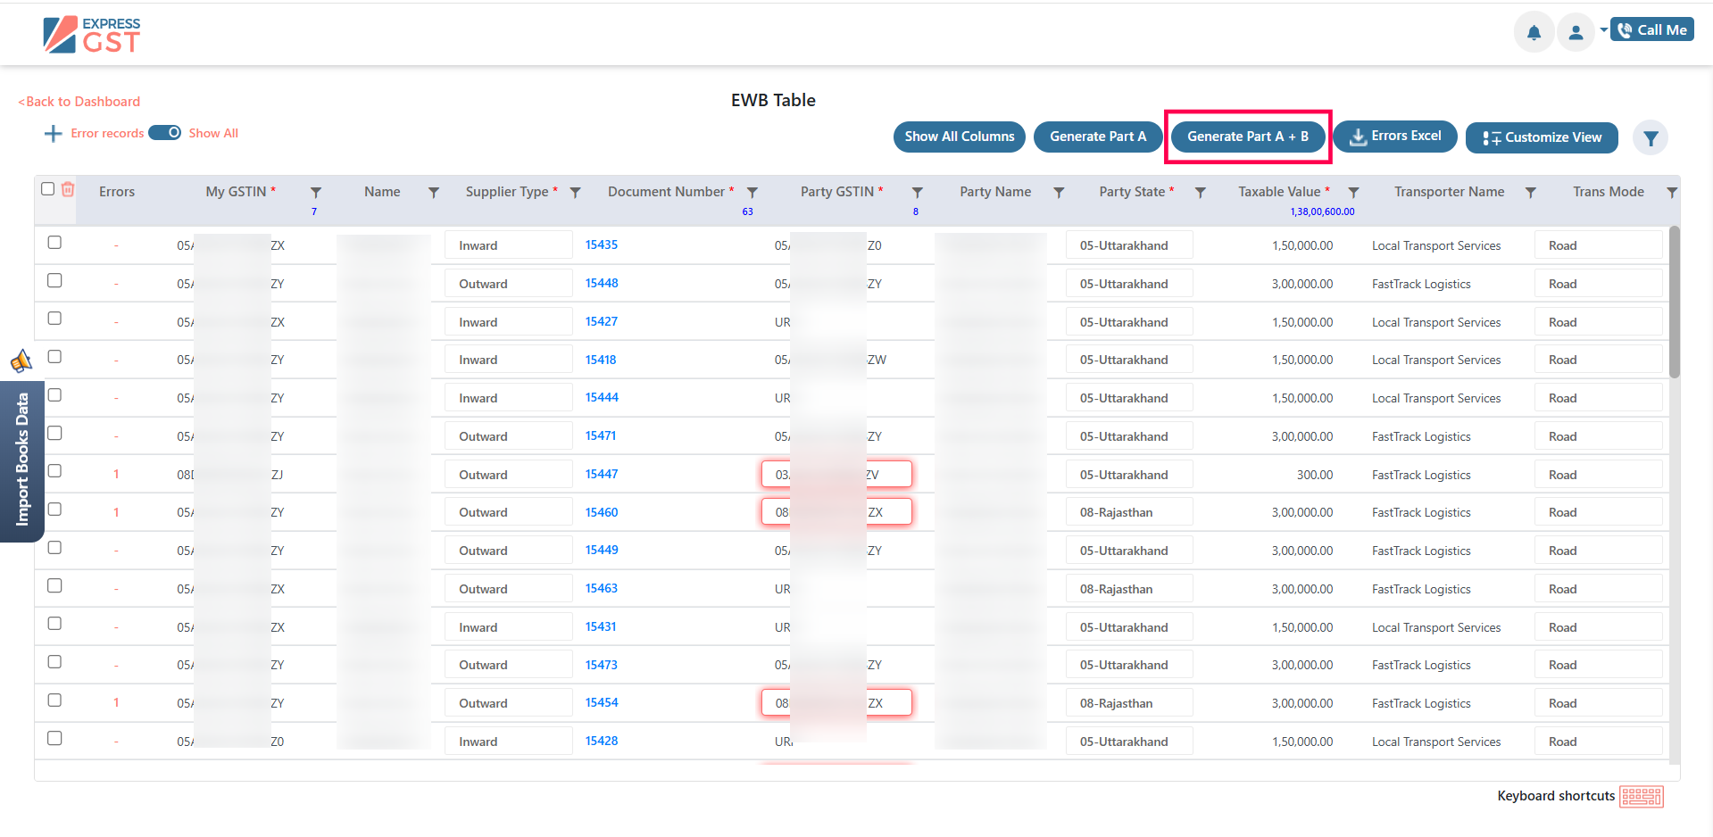Viewport: 1713px width, 837px height.
Task: Open the round filter icon button
Action: pyautogui.click(x=1650, y=138)
